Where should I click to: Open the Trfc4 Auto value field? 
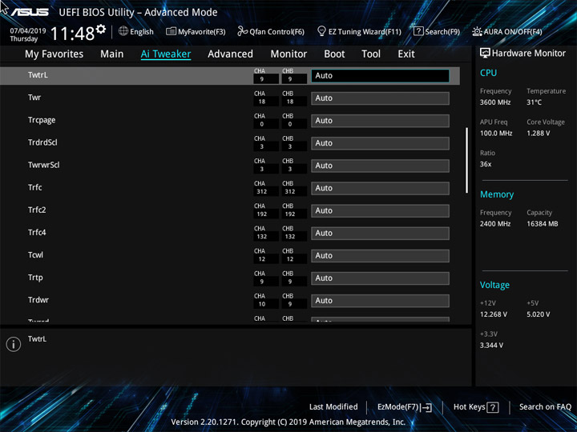coord(380,233)
